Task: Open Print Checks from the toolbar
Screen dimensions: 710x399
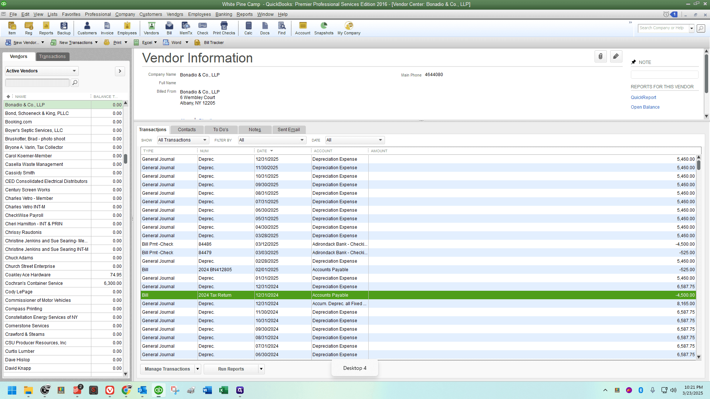Action: [224, 28]
